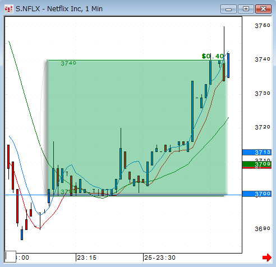The image size is (276, 267).
Task: Click the 3740 price axis label
Action: (x=263, y=59)
